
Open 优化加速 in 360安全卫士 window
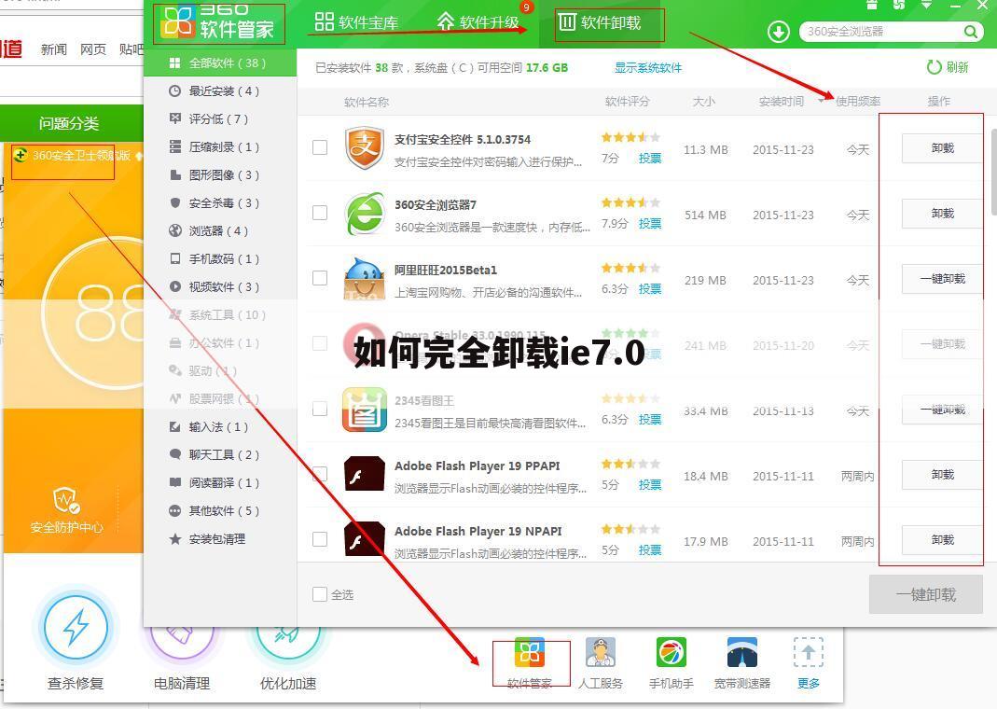coord(288,658)
